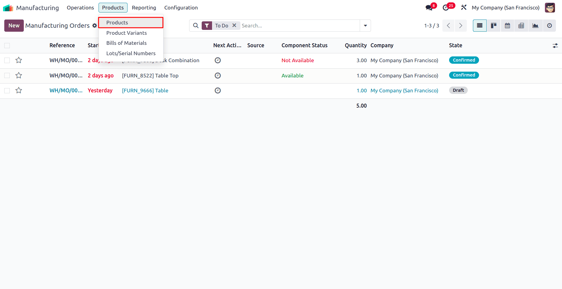Switch to the Kanban view
This screenshot has width=562, height=289.
pos(493,26)
